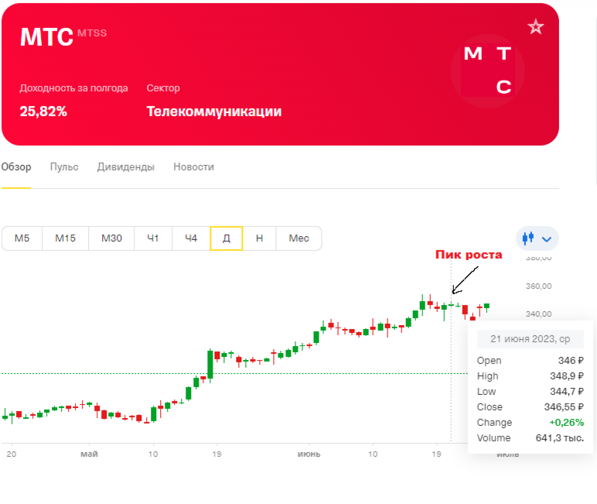Click the МТС title heading

(x=46, y=37)
